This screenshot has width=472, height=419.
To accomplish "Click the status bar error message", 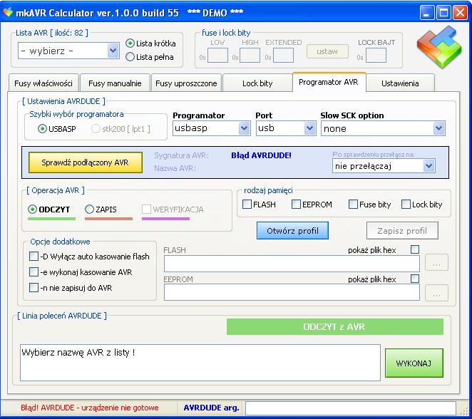I will pos(90,408).
